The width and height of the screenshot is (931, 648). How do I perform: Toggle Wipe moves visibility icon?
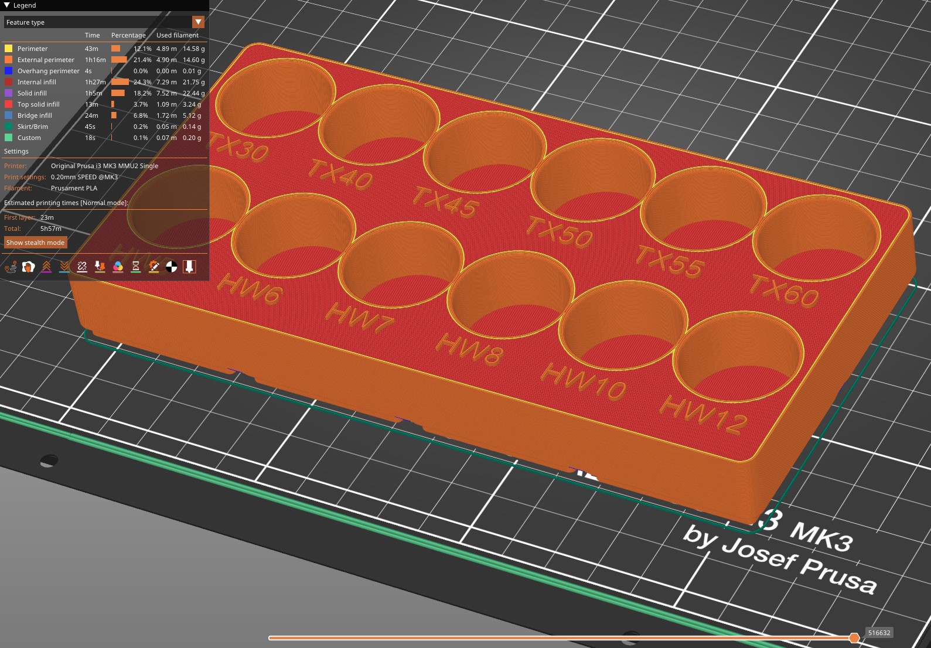[x=28, y=267]
